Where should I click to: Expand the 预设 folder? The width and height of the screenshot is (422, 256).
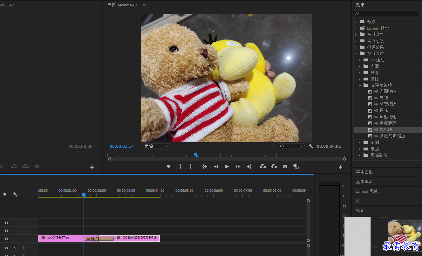click(356, 22)
